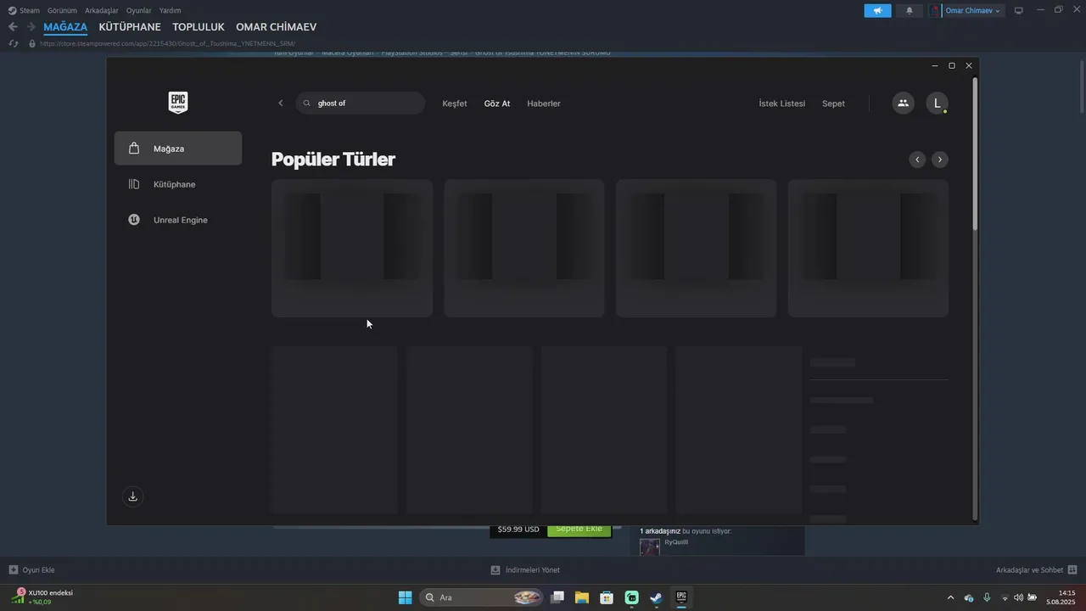Open the Görünüm menu in Steam

tap(62, 10)
